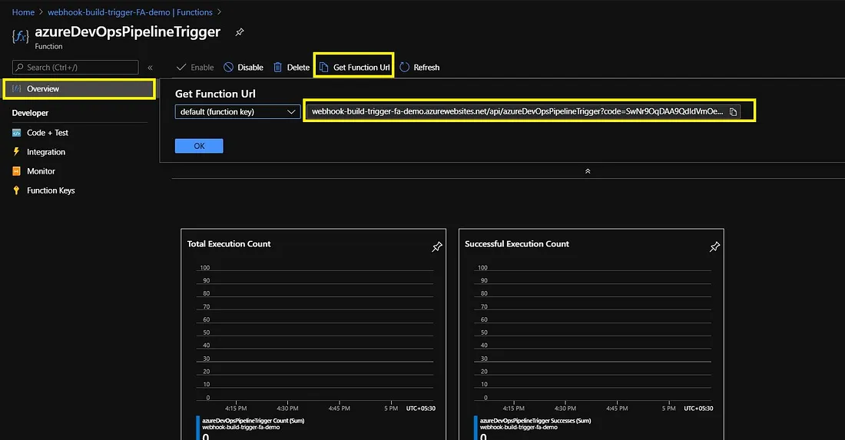This screenshot has height=440, width=845.
Task: Pin the azureDevOpsPipelineTrigger function to dashboard
Action: click(239, 32)
